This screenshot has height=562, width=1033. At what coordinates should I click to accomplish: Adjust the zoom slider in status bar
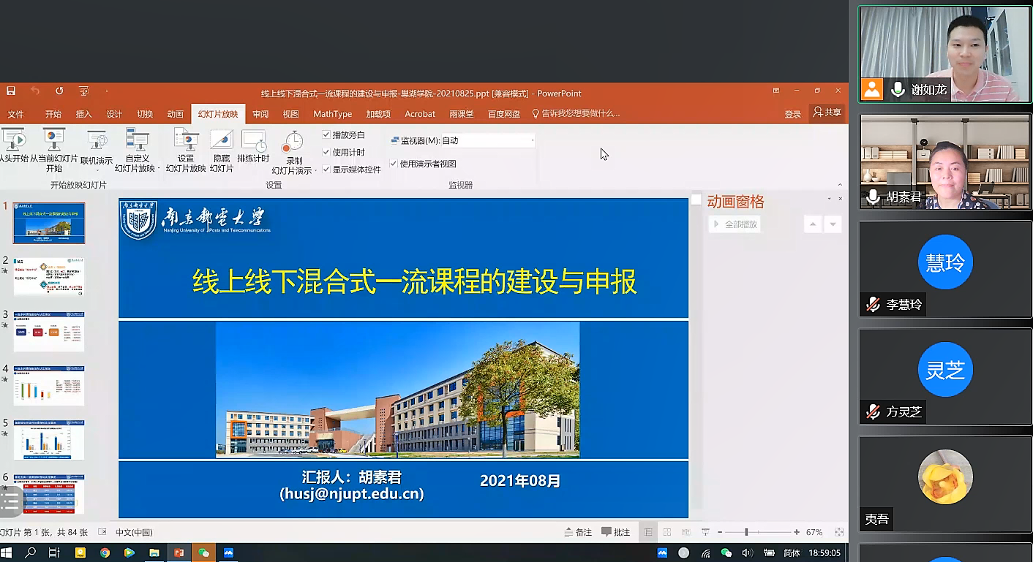tap(746, 532)
